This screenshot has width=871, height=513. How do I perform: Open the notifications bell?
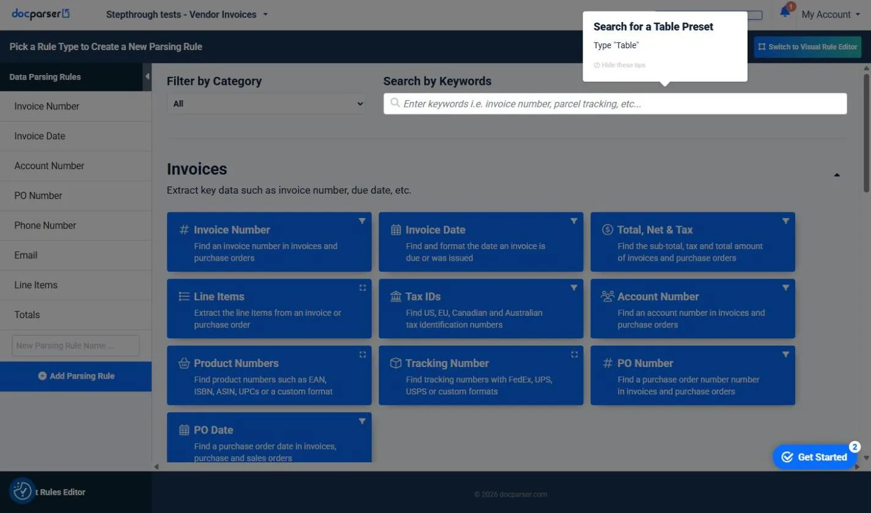tap(785, 12)
